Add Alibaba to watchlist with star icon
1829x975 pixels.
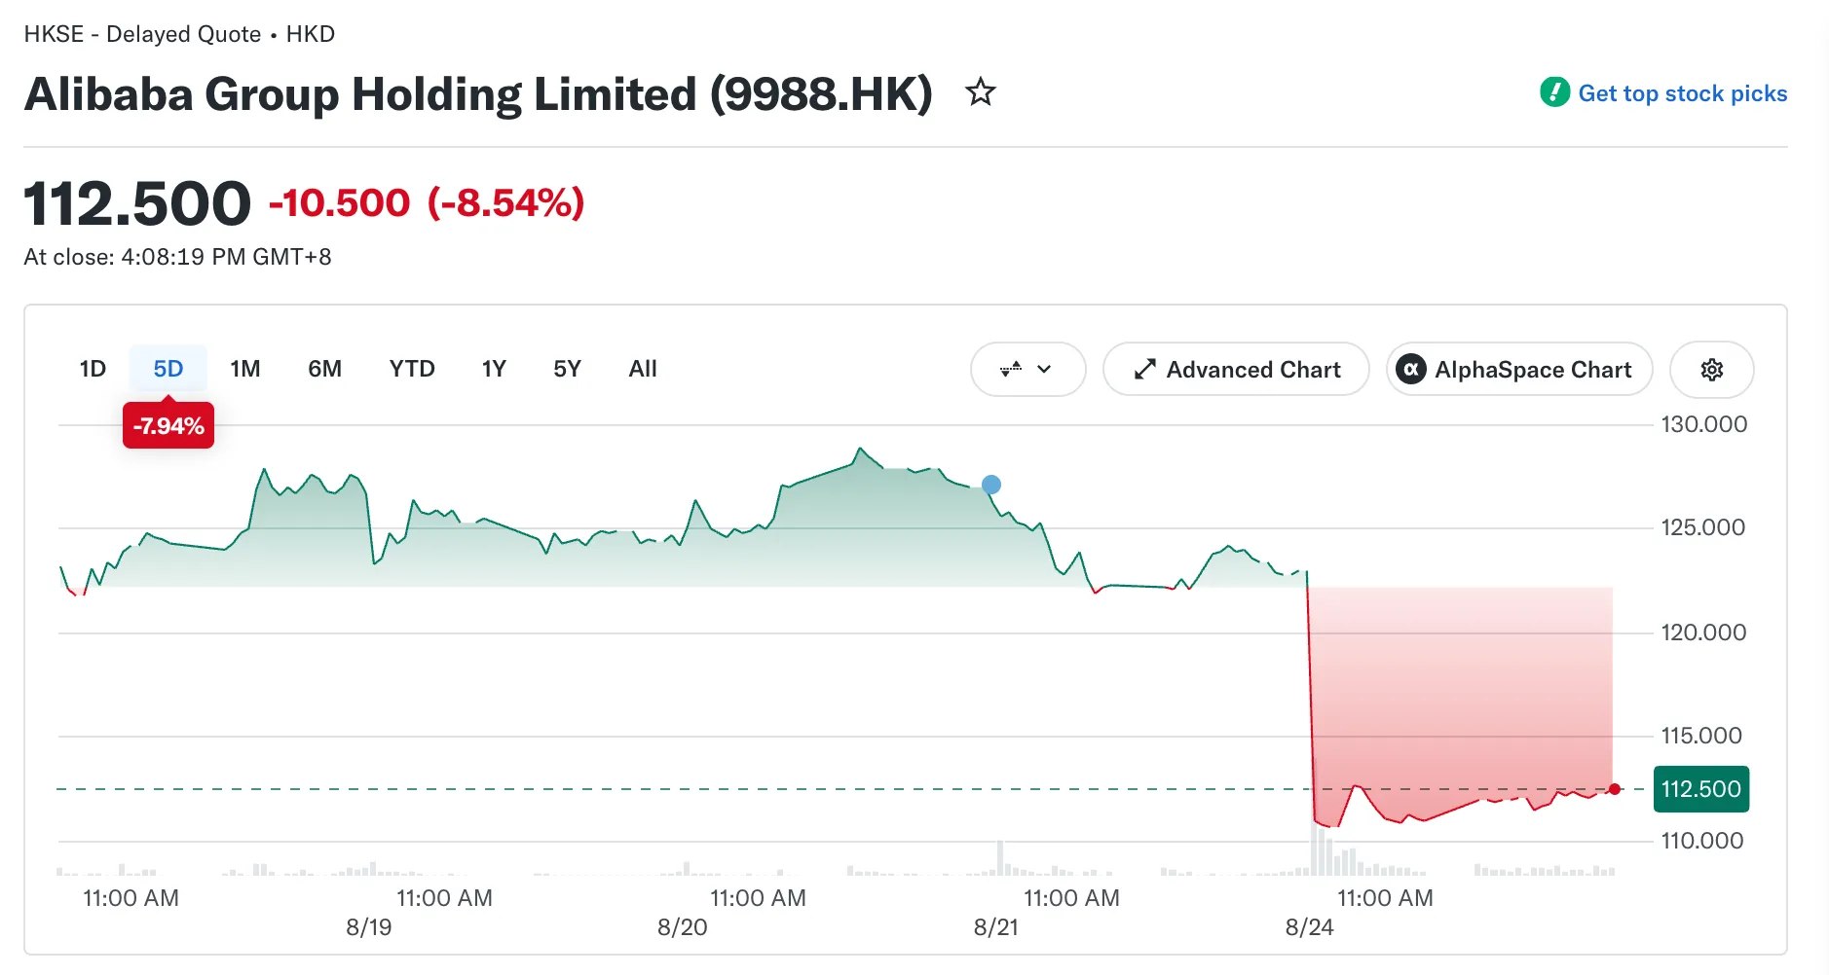[x=980, y=92]
